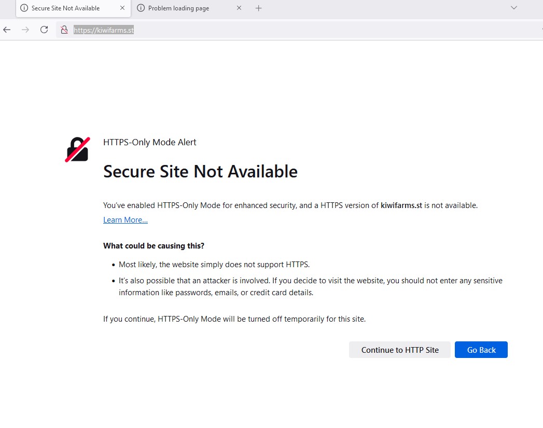Click What could be causing this? heading
The image size is (543, 428).
click(x=154, y=246)
